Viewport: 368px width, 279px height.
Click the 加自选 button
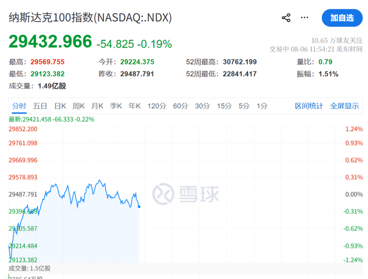(342, 18)
